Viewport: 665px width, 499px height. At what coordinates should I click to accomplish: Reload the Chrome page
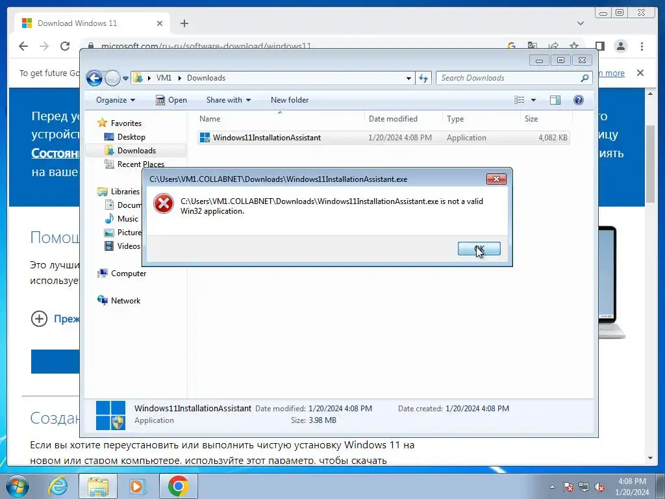(x=64, y=46)
